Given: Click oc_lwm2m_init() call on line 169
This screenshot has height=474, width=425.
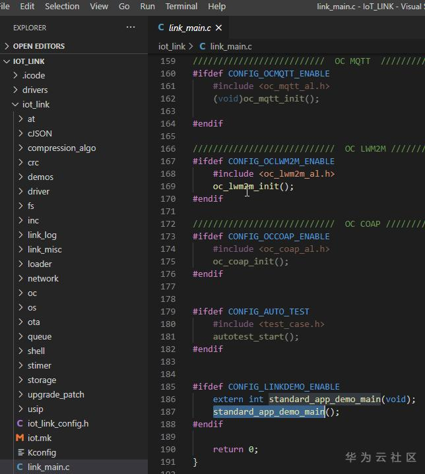Looking at the screenshot, I should (x=253, y=186).
